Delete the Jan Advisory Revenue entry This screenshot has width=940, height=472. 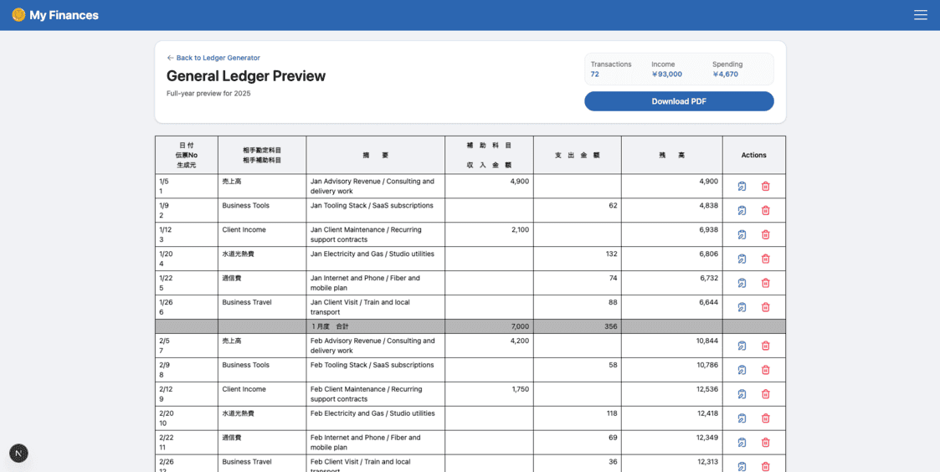point(765,186)
